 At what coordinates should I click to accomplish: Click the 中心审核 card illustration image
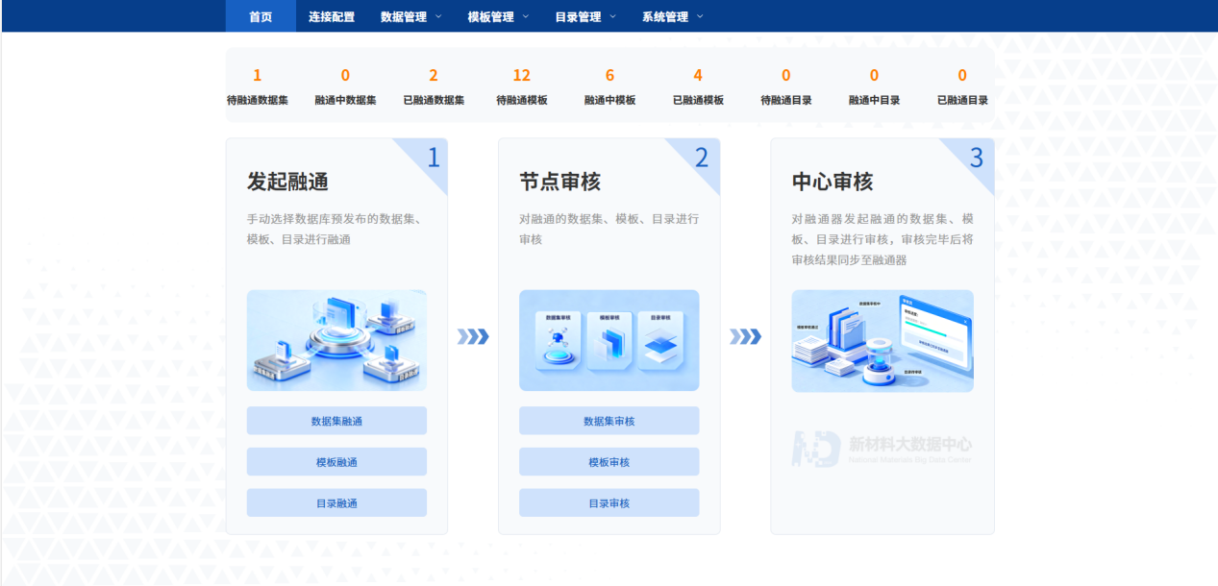(882, 340)
